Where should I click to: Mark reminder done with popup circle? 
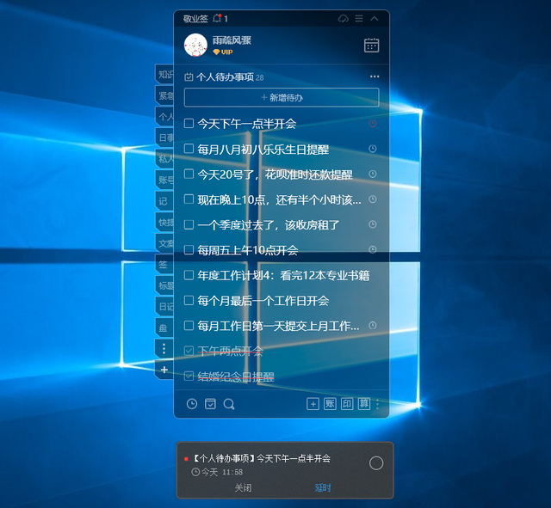tap(376, 463)
